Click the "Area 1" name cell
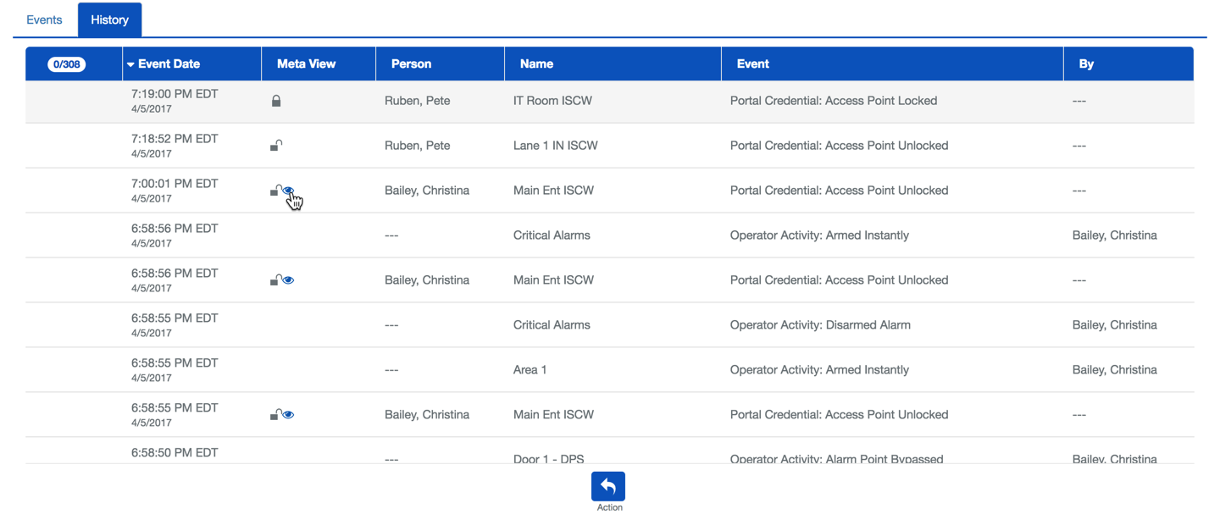This screenshot has height=520, width=1220. click(530, 370)
